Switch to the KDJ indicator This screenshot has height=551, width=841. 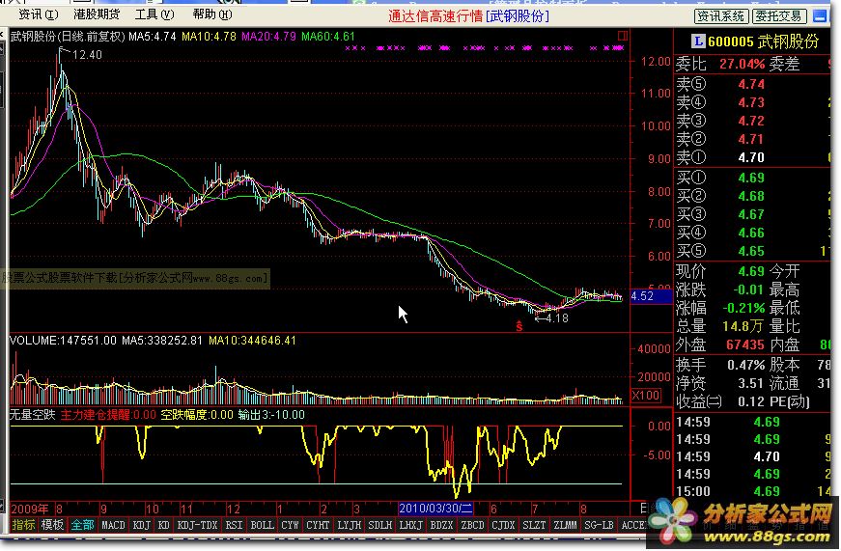pyautogui.click(x=142, y=525)
